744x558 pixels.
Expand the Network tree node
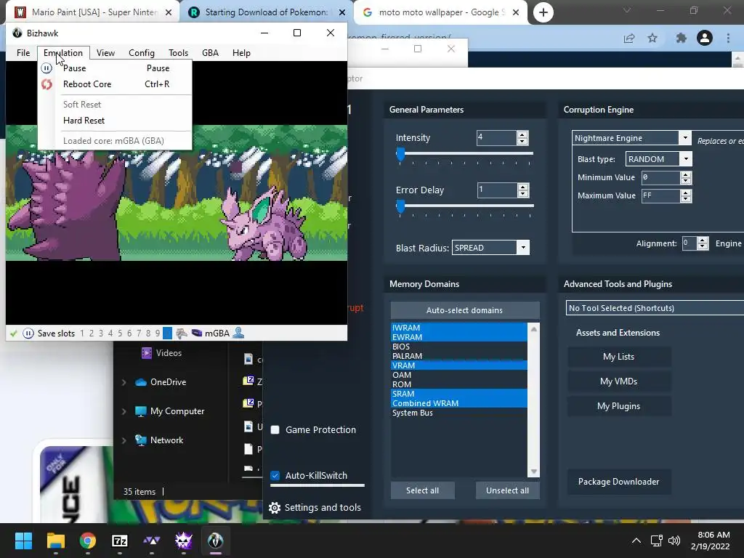(124, 440)
